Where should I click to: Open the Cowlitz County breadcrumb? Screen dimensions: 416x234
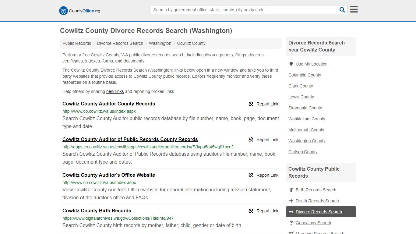point(191,43)
